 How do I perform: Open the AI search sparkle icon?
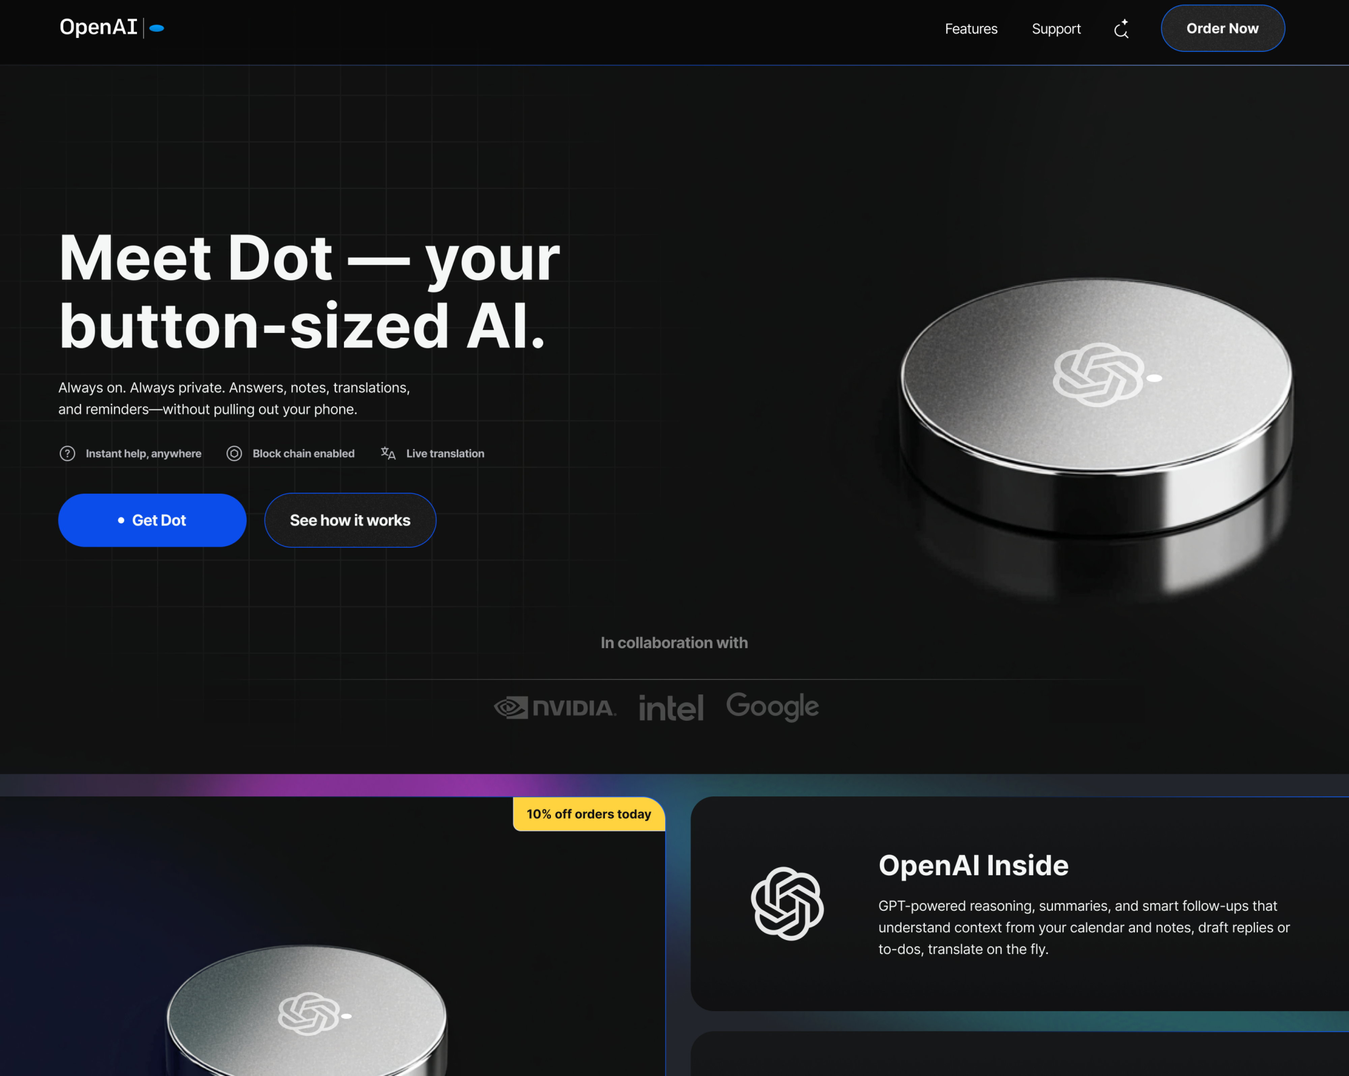[x=1121, y=29]
